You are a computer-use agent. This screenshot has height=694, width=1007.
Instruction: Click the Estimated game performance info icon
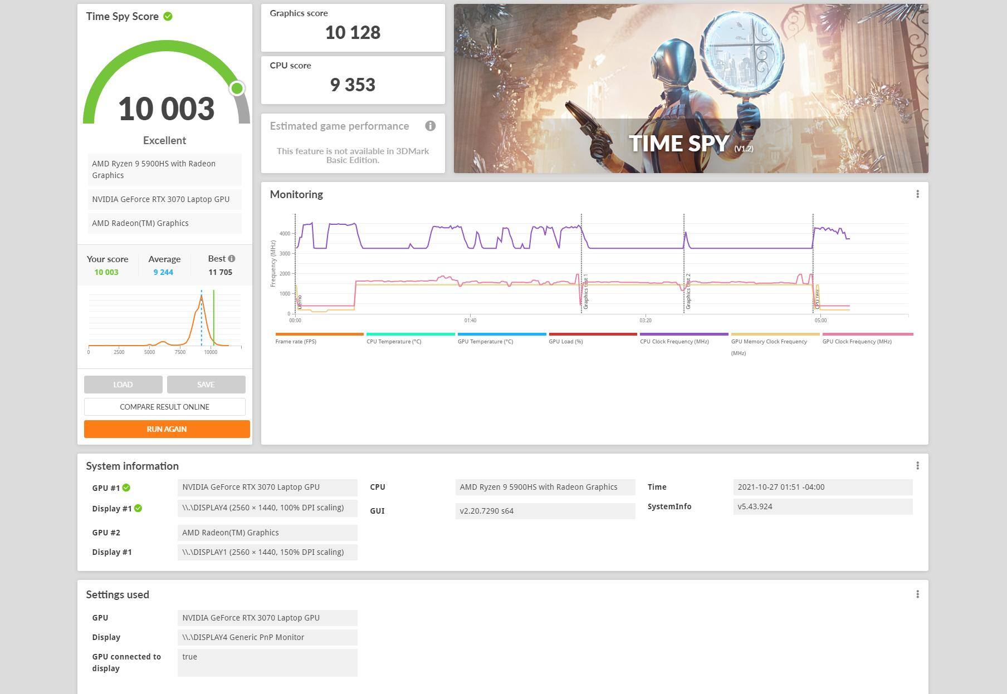point(430,126)
